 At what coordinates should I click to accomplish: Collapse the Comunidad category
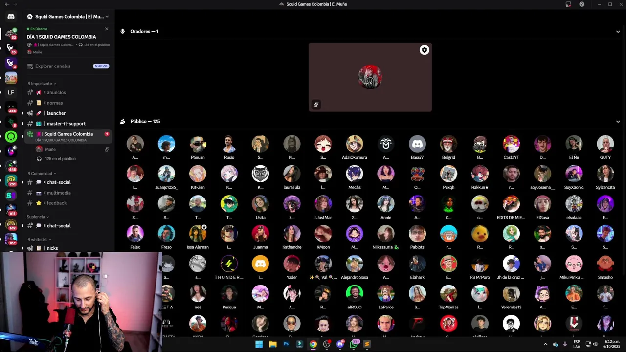[x=42, y=174]
